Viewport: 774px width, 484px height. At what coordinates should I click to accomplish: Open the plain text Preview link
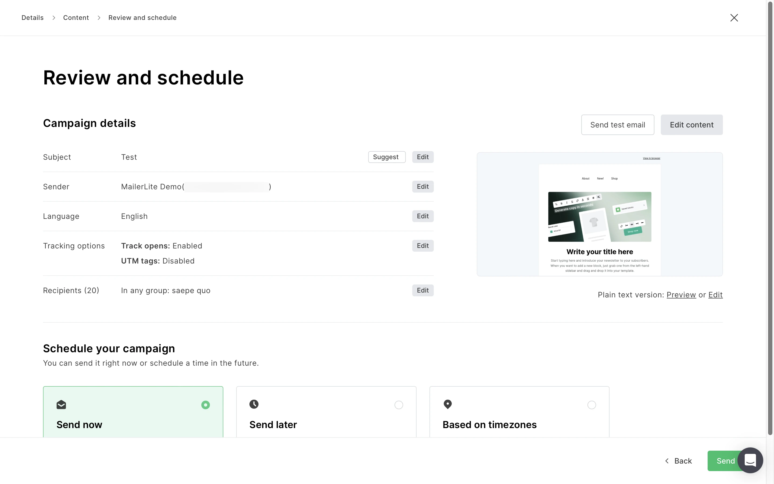pos(681,295)
